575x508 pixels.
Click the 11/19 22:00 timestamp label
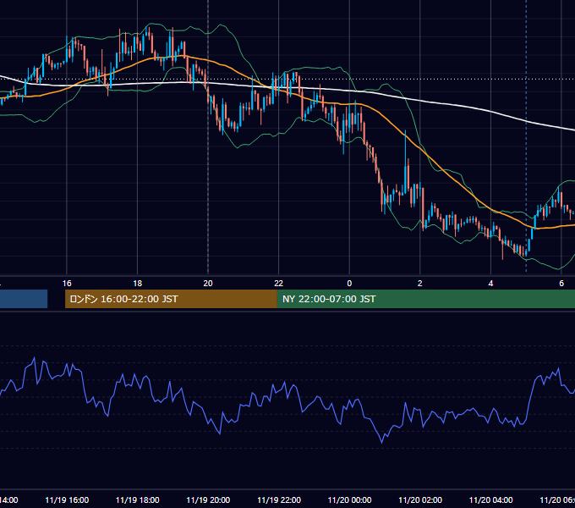coord(279,500)
